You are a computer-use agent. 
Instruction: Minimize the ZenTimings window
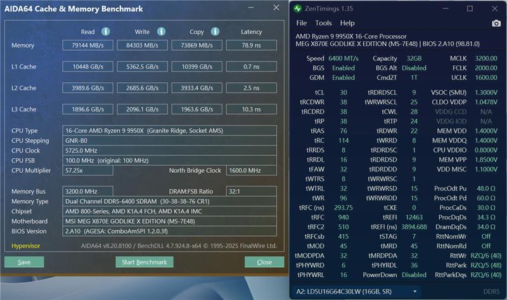pos(446,8)
